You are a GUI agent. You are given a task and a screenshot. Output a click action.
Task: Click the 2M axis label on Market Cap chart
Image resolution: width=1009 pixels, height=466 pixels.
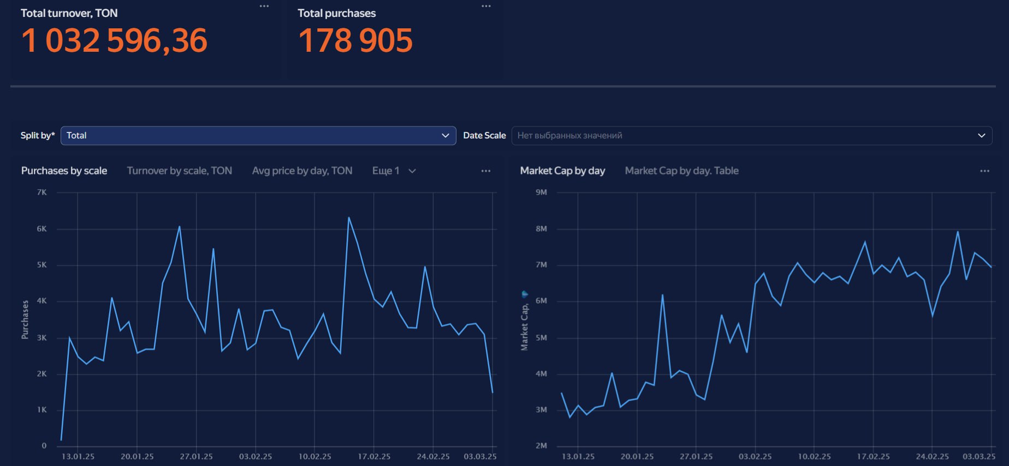541,446
